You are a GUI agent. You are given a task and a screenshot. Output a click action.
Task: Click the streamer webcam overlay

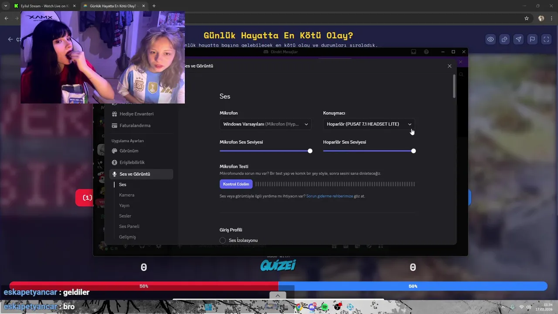click(103, 58)
